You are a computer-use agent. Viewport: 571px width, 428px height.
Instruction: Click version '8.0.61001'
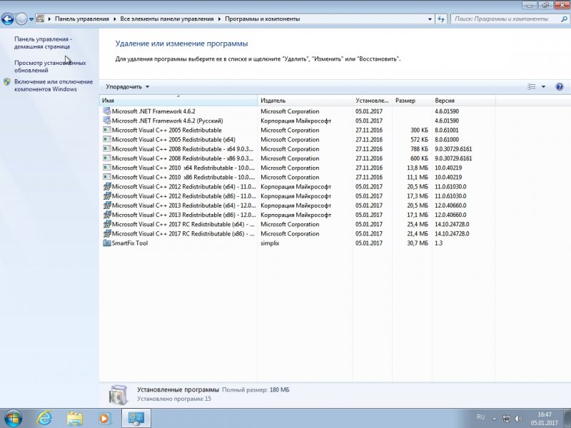tap(447, 131)
